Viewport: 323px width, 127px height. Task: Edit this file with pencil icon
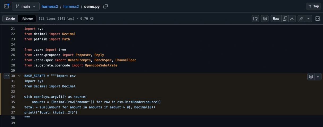(x=301, y=19)
